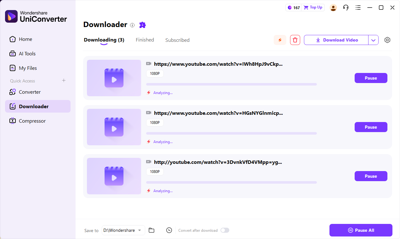Screen dimensions: 400x239
Task: Minimize the UniConverter window
Action: [370, 8]
